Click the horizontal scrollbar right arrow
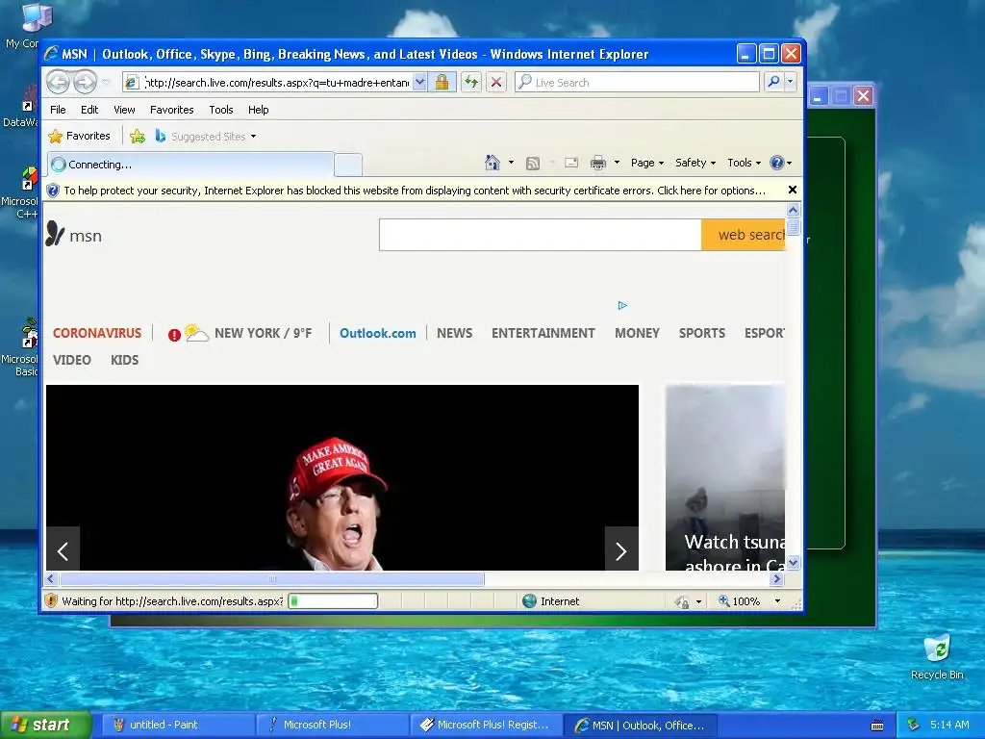Image resolution: width=985 pixels, height=739 pixels. pos(777,578)
